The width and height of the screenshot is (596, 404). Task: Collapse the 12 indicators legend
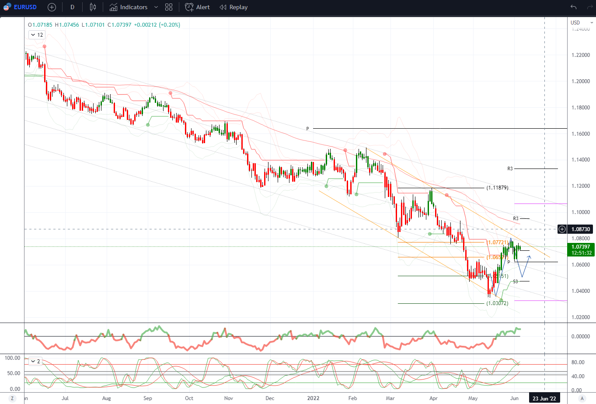[37, 35]
